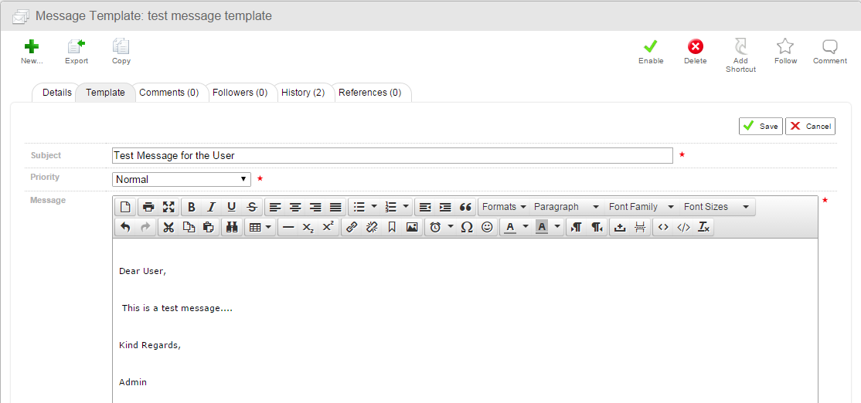Click the red Delete icon
861x403 pixels.
[x=695, y=47]
